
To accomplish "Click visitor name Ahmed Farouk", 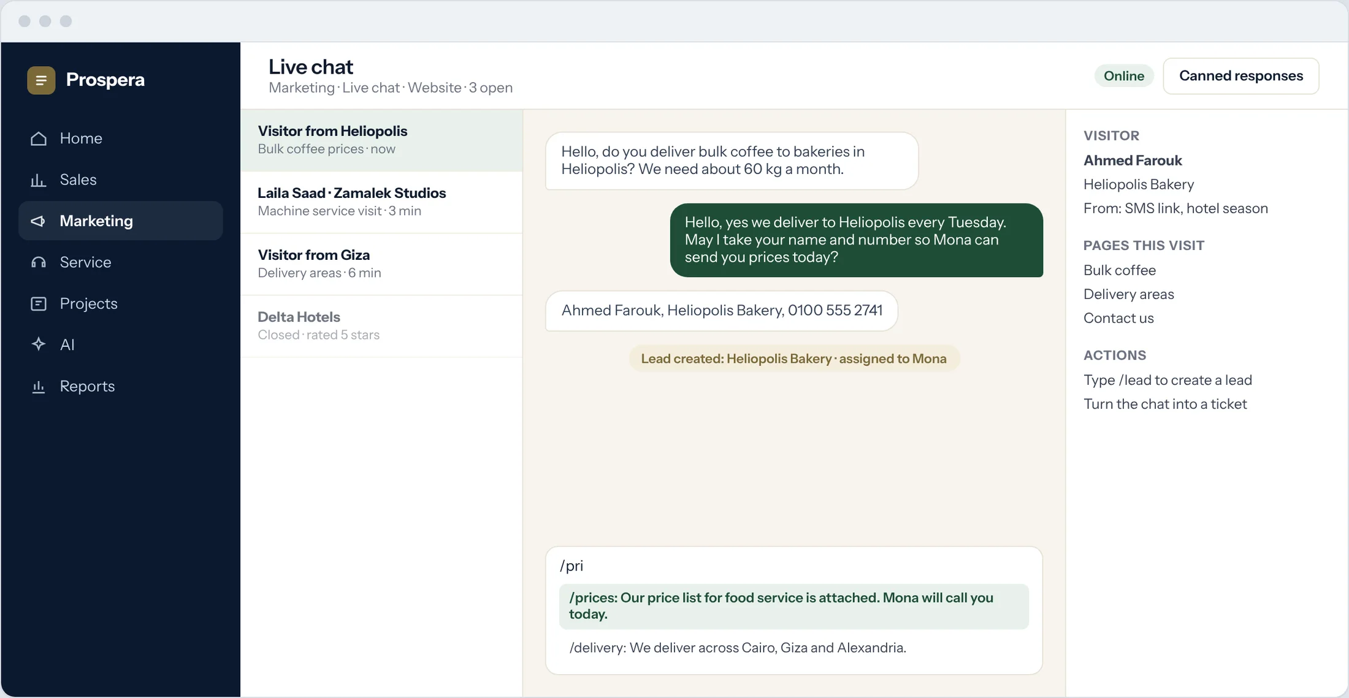I will [1133, 161].
